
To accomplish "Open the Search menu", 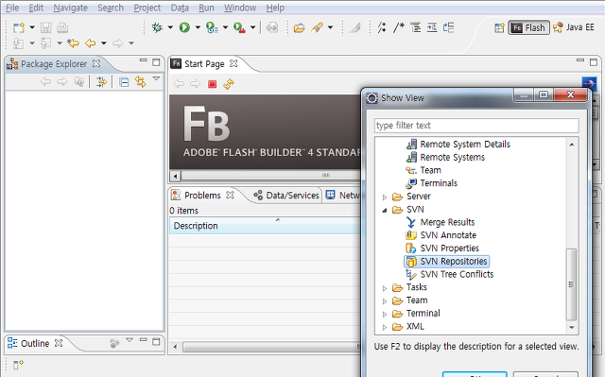I will coord(111,8).
